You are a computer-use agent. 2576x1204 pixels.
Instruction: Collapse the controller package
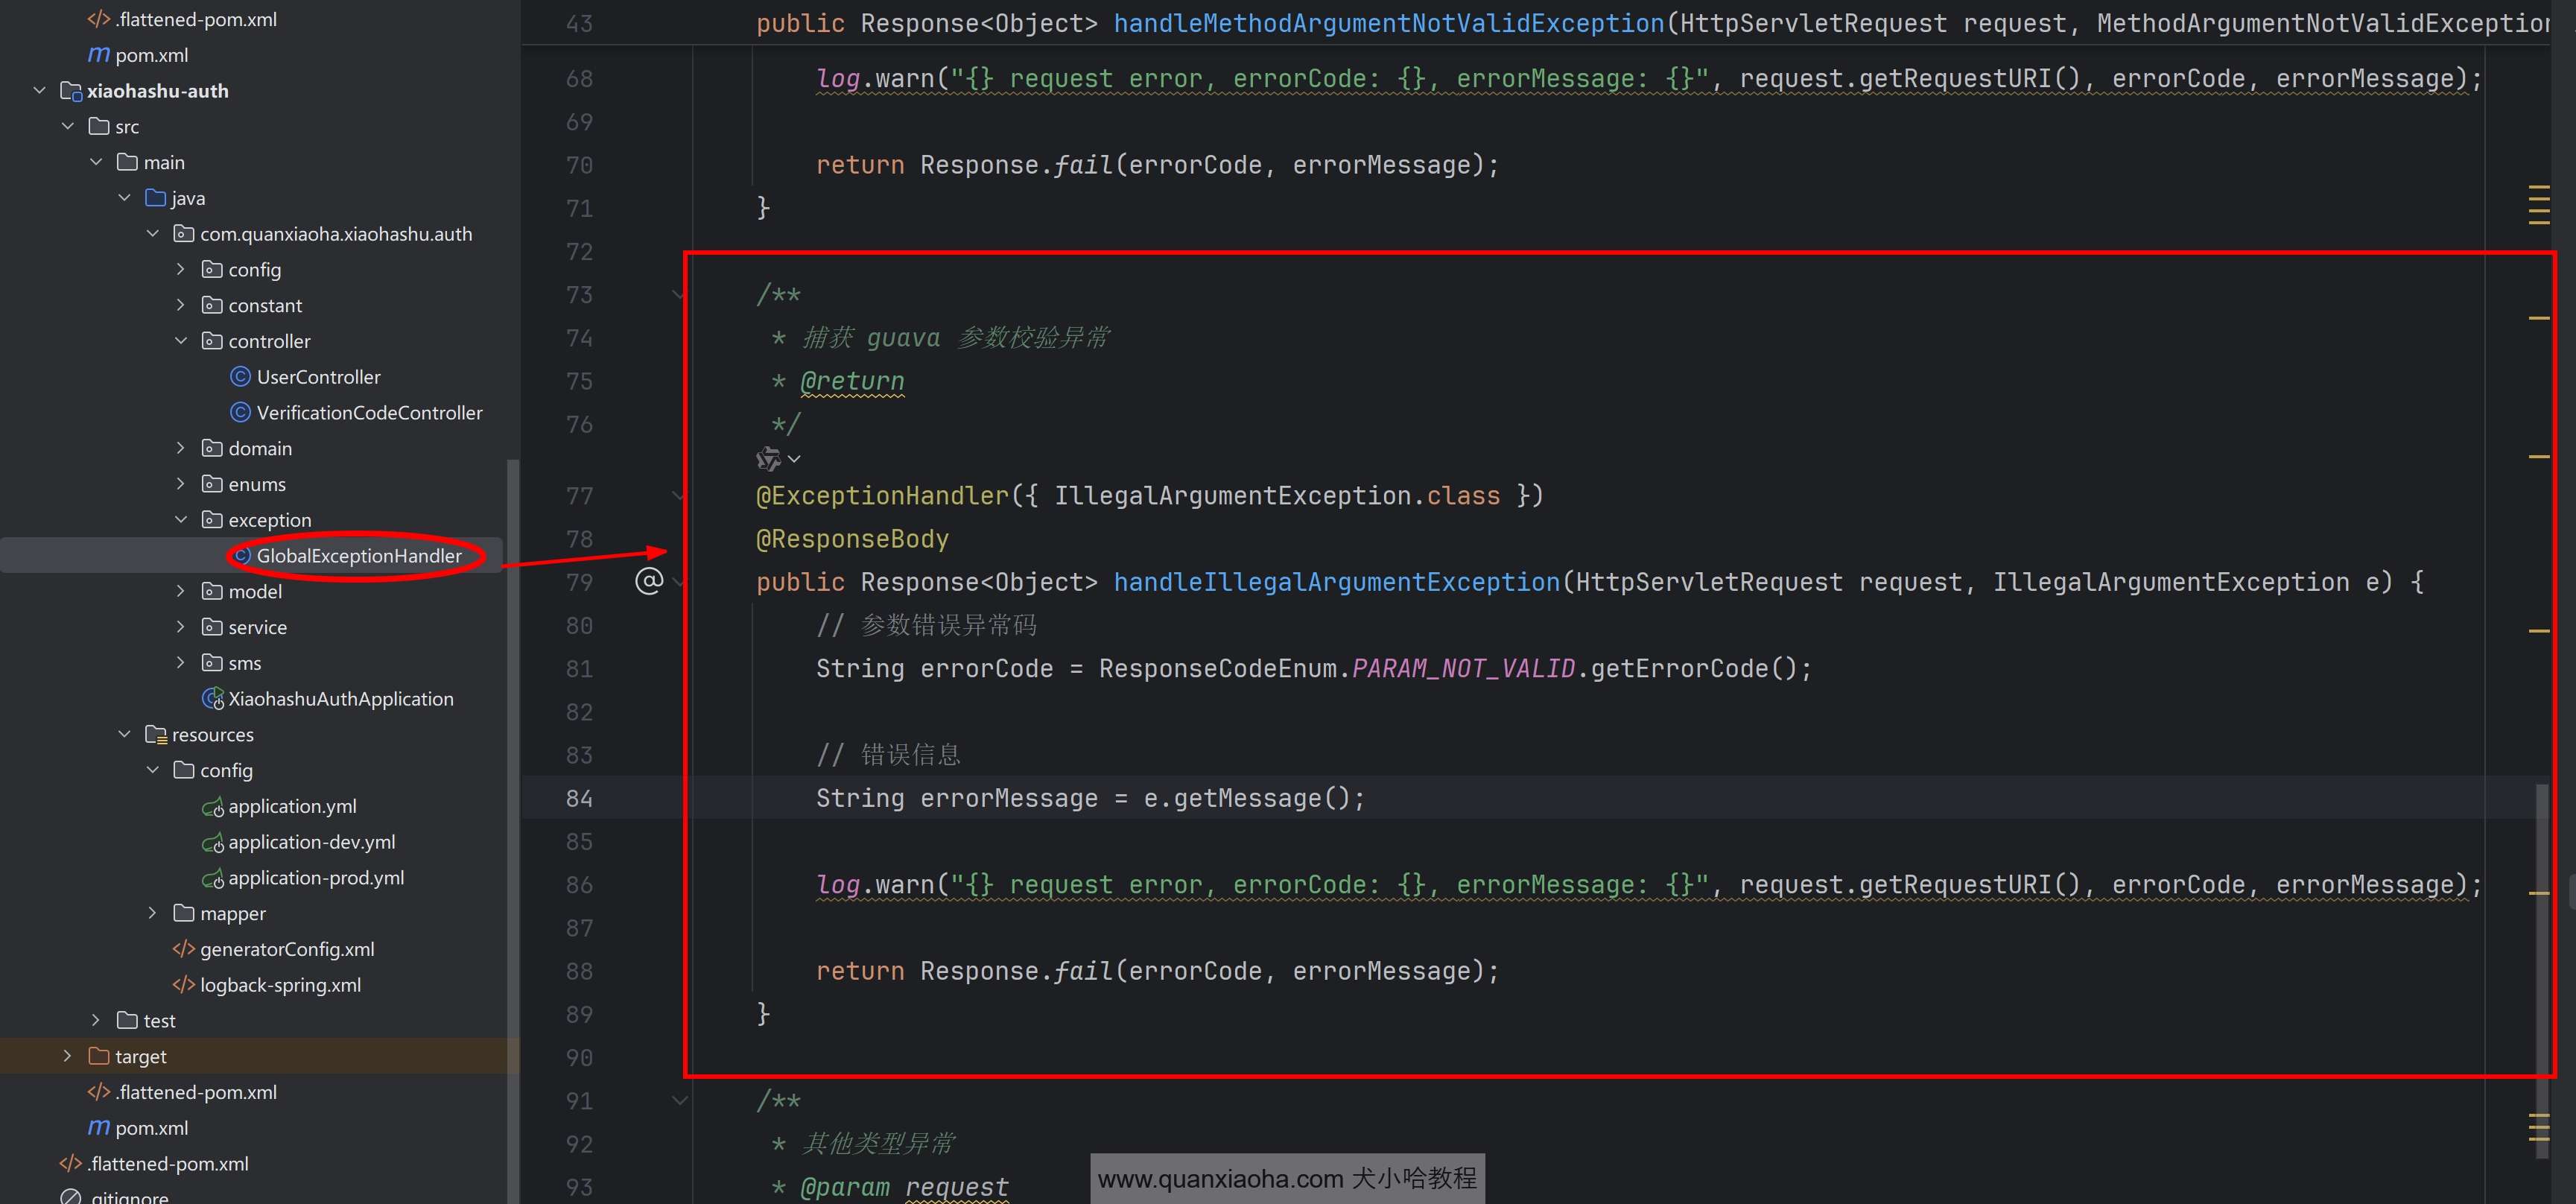click(x=181, y=341)
